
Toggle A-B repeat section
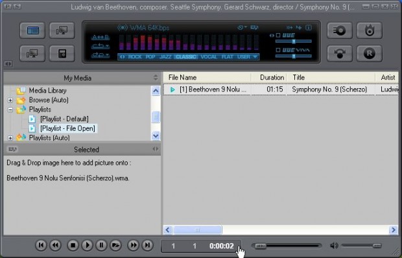coord(100,38)
